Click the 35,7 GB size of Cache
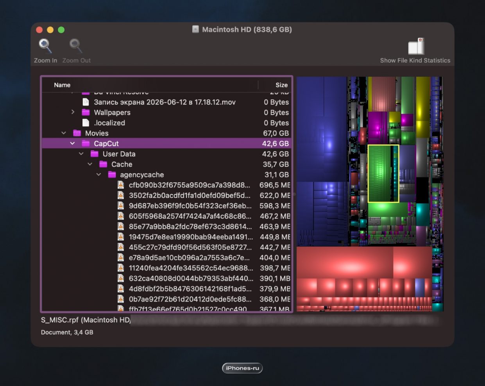 click(276, 164)
